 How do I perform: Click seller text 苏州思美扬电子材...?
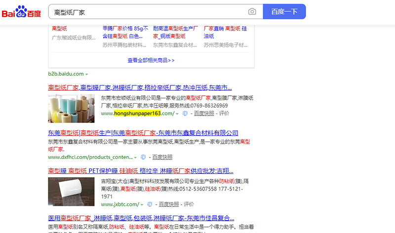click(226, 45)
